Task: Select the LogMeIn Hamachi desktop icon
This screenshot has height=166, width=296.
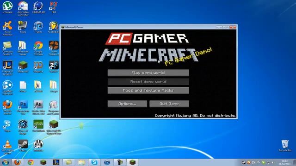Action: 7,88
